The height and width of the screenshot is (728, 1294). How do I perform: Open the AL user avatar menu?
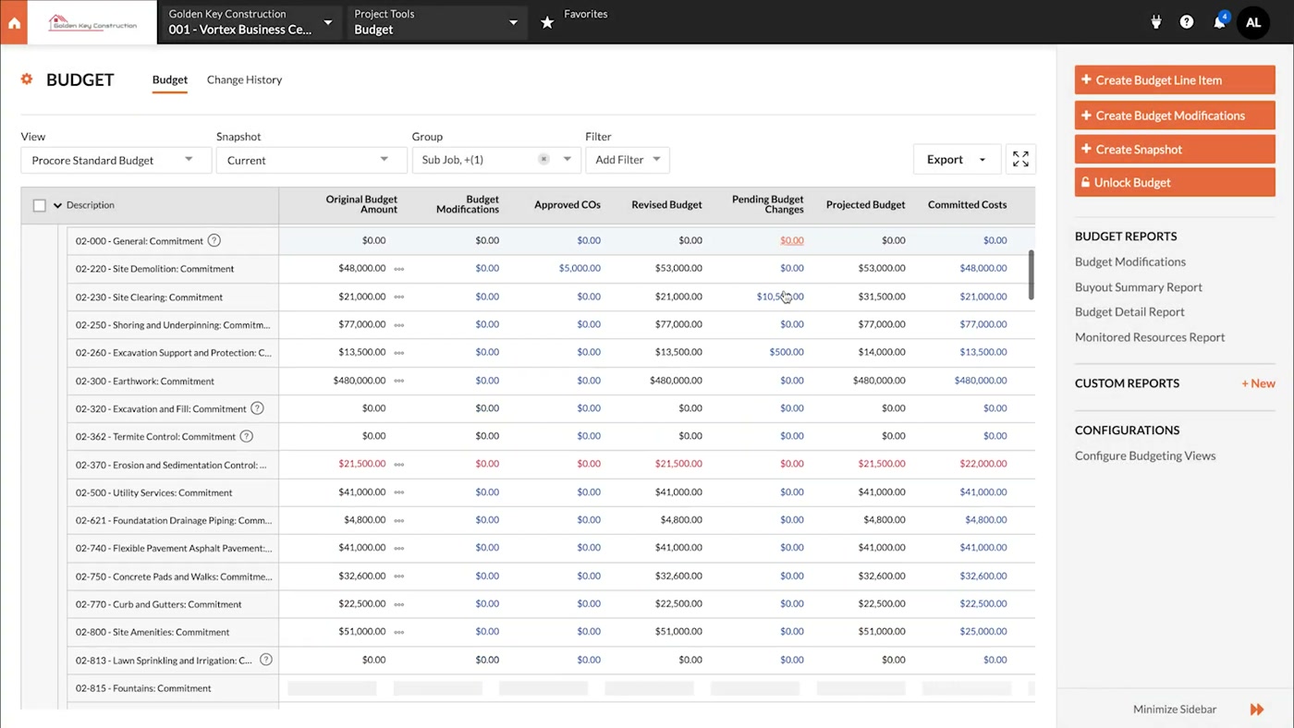(x=1253, y=22)
